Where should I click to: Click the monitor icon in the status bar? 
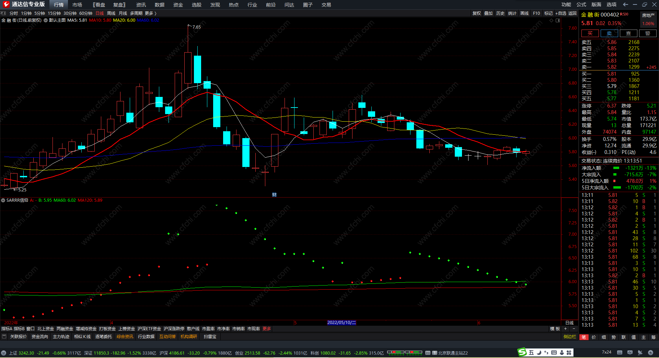[630, 353]
